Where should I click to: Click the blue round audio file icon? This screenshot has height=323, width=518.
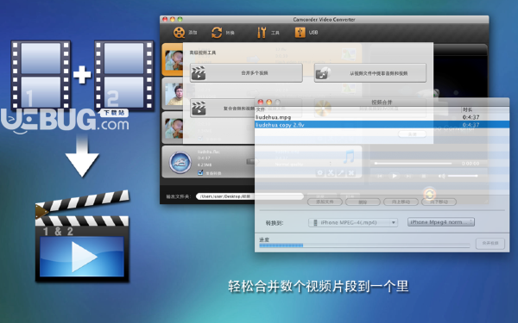pyautogui.click(x=180, y=162)
